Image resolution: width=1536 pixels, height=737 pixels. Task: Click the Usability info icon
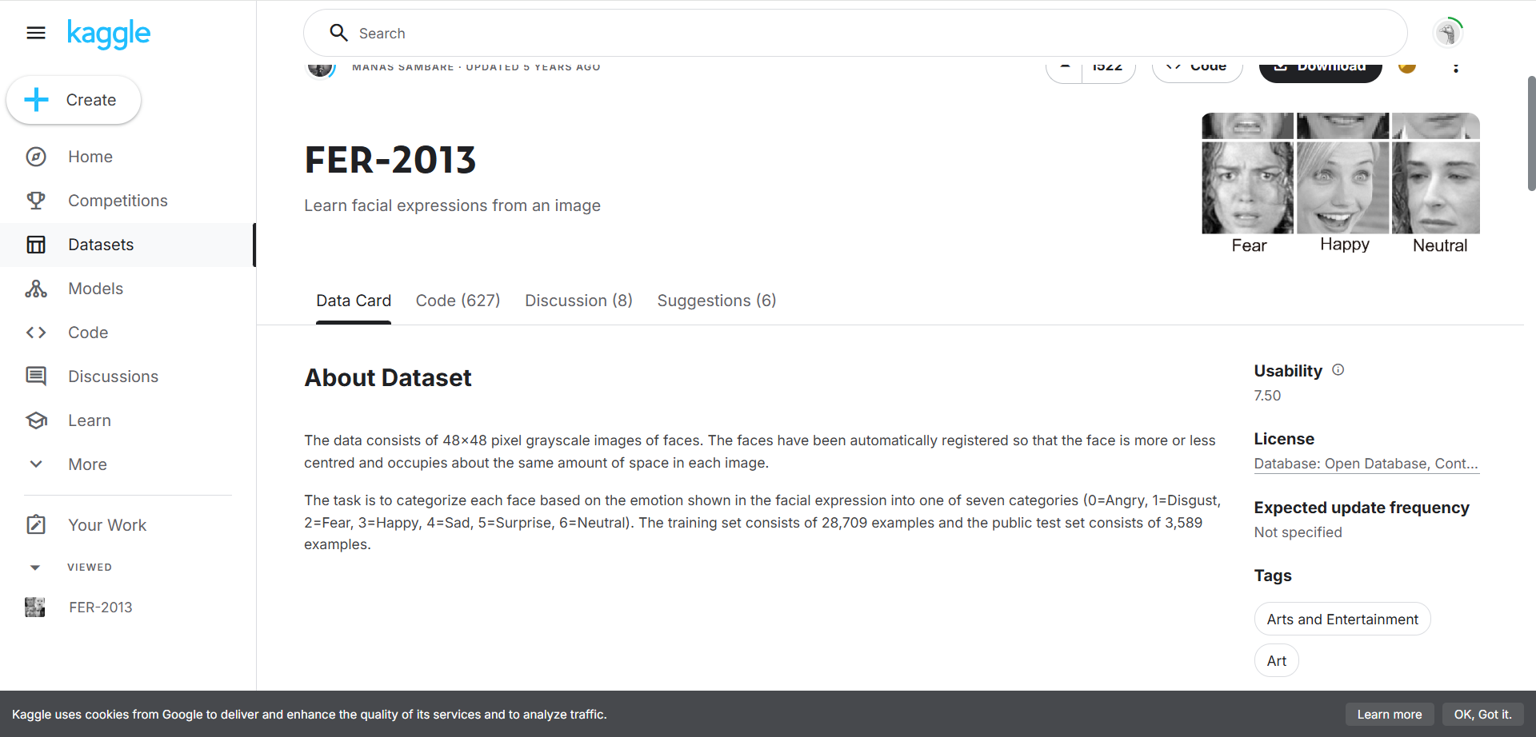tap(1338, 370)
